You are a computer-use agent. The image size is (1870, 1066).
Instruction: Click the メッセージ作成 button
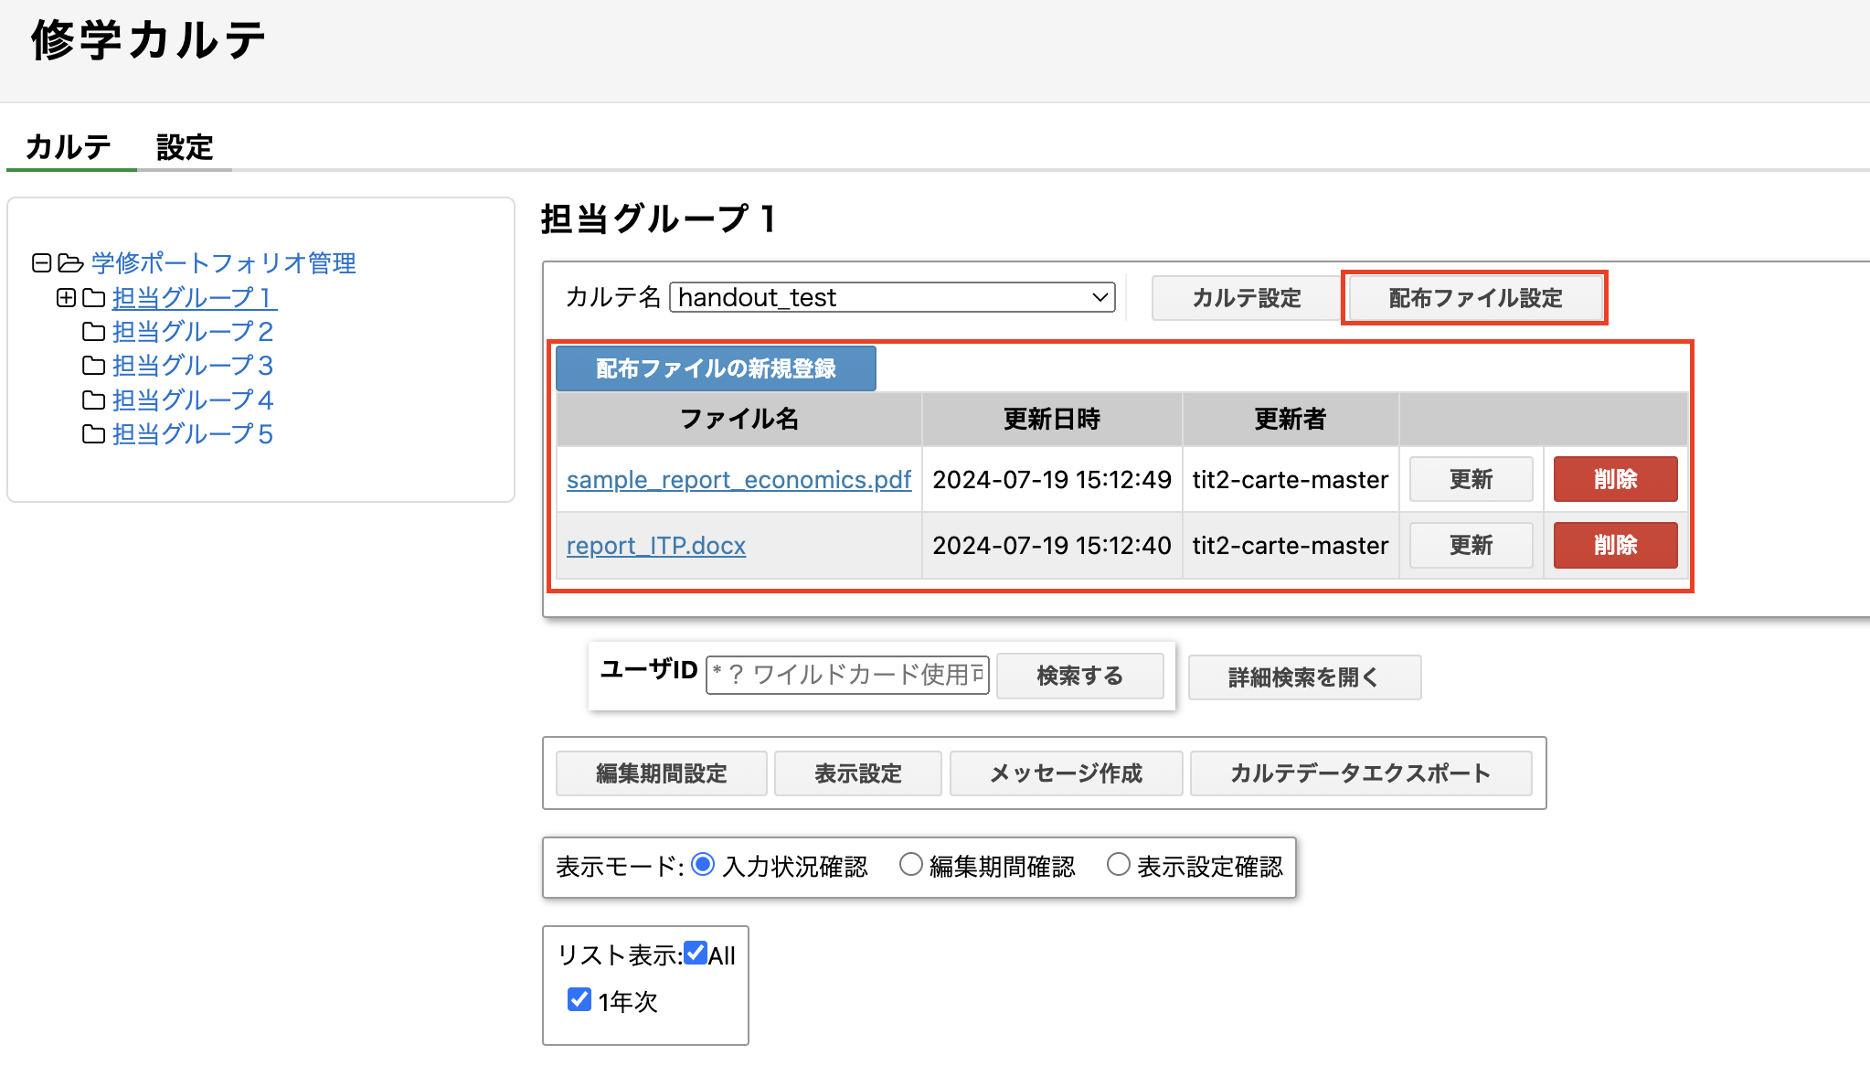tap(1066, 773)
